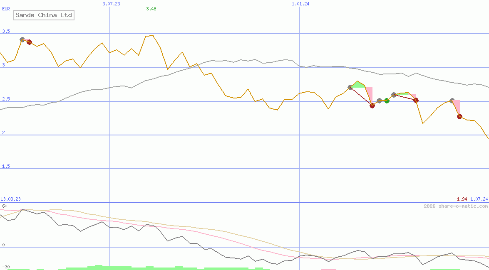Click the 1.94 closing price label
The height and width of the screenshot is (270, 489).
click(461, 199)
